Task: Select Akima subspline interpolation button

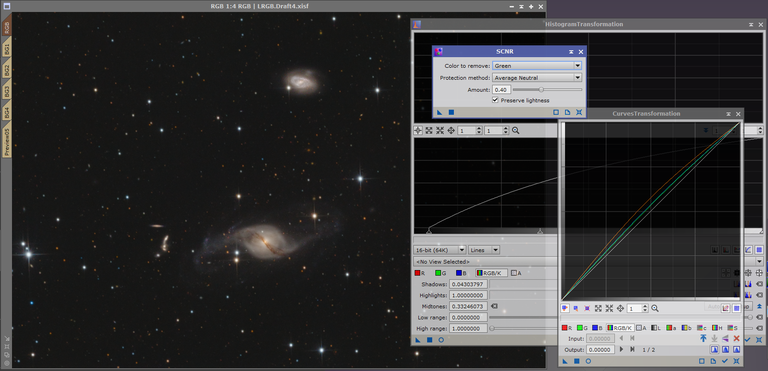Action: (x=714, y=349)
